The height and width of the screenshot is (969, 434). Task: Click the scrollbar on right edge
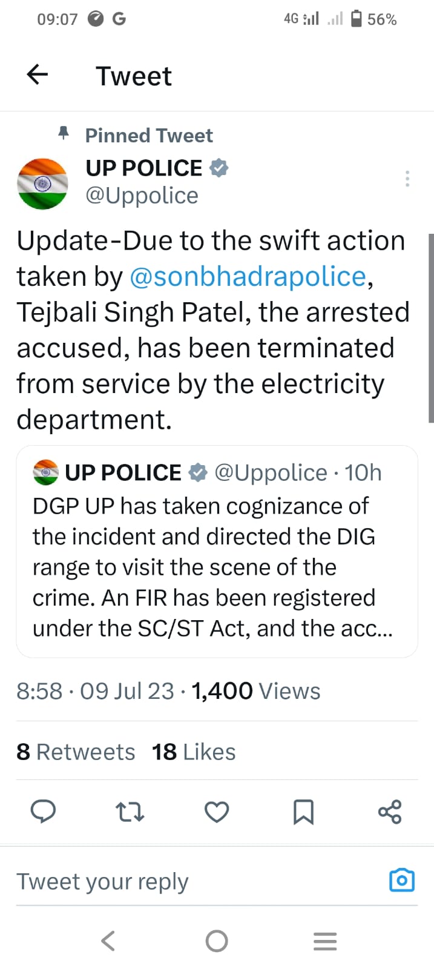click(x=430, y=327)
